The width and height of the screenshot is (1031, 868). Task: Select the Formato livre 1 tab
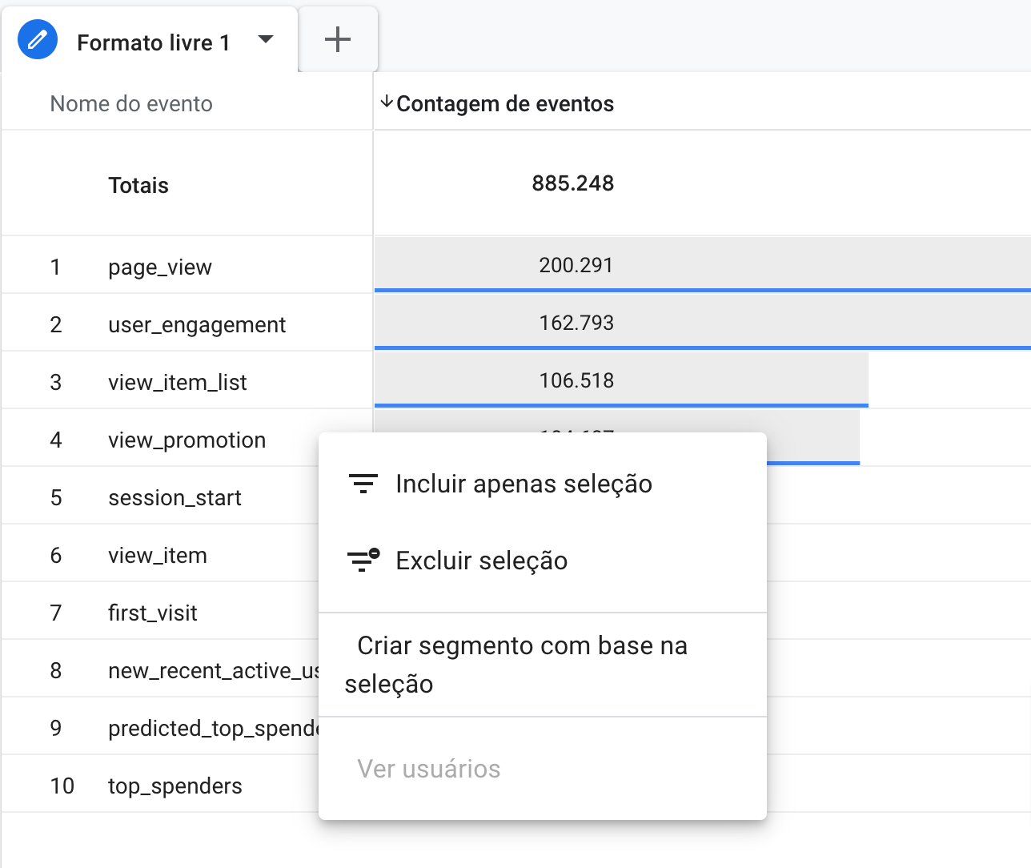[153, 43]
